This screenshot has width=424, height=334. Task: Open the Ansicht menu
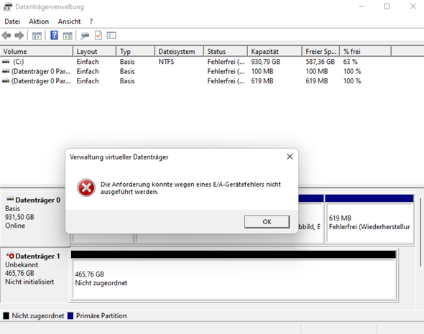(69, 22)
